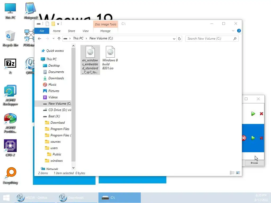The image size is (271, 203).
Task: Click upper red X in background window
Action: [x=261, y=114]
